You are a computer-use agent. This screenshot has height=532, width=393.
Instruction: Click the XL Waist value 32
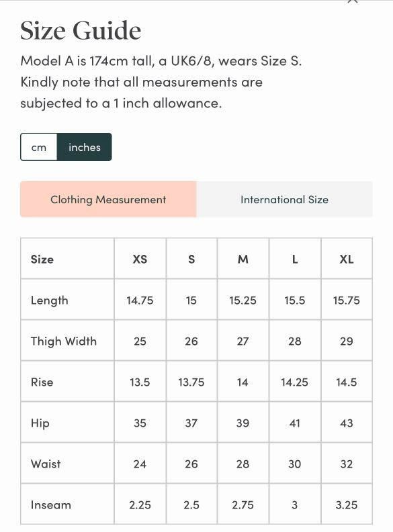click(x=347, y=464)
